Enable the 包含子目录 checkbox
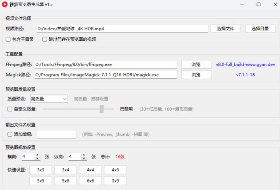280x190 pixels. (8, 39)
